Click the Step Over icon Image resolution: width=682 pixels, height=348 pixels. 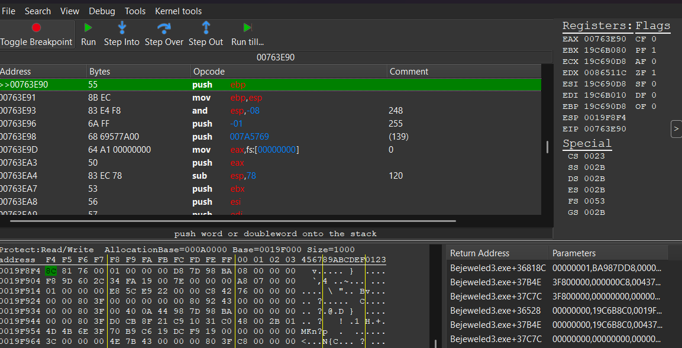point(164,27)
